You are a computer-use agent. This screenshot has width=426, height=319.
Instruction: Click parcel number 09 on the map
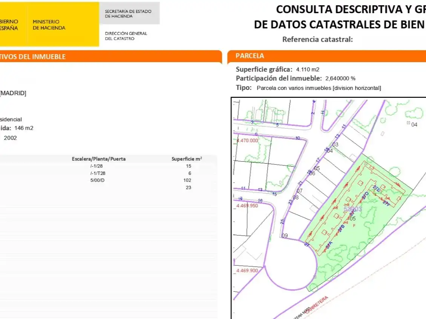pyautogui.click(x=285, y=235)
